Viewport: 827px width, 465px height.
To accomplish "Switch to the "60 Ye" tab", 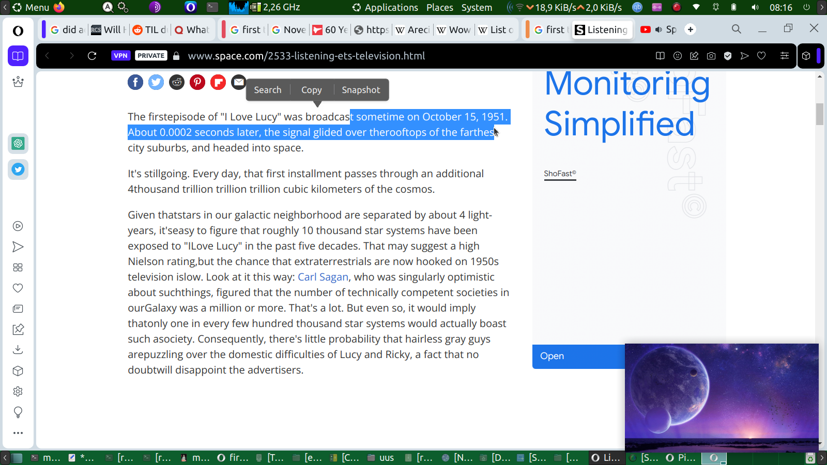I will tap(330, 29).
